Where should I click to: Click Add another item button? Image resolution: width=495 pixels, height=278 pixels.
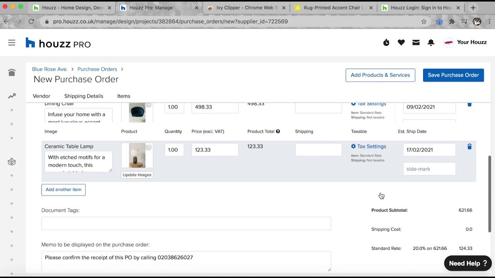(x=63, y=190)
